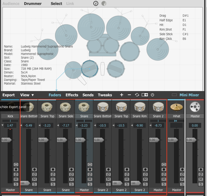Solo the Master channel
Image resolution: width=207 pixels, height=196 pixels.
(201, 184)
